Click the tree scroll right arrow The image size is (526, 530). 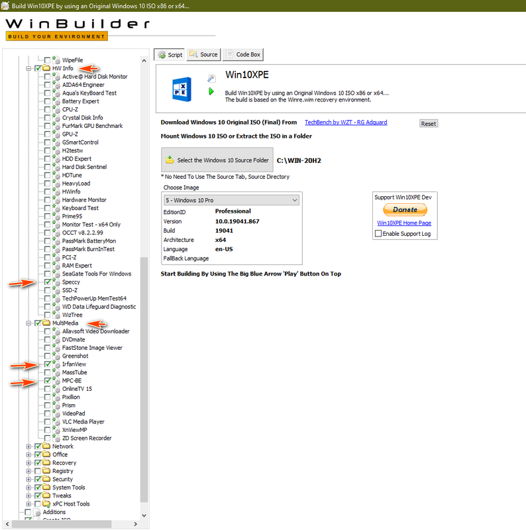coord(136,524)
